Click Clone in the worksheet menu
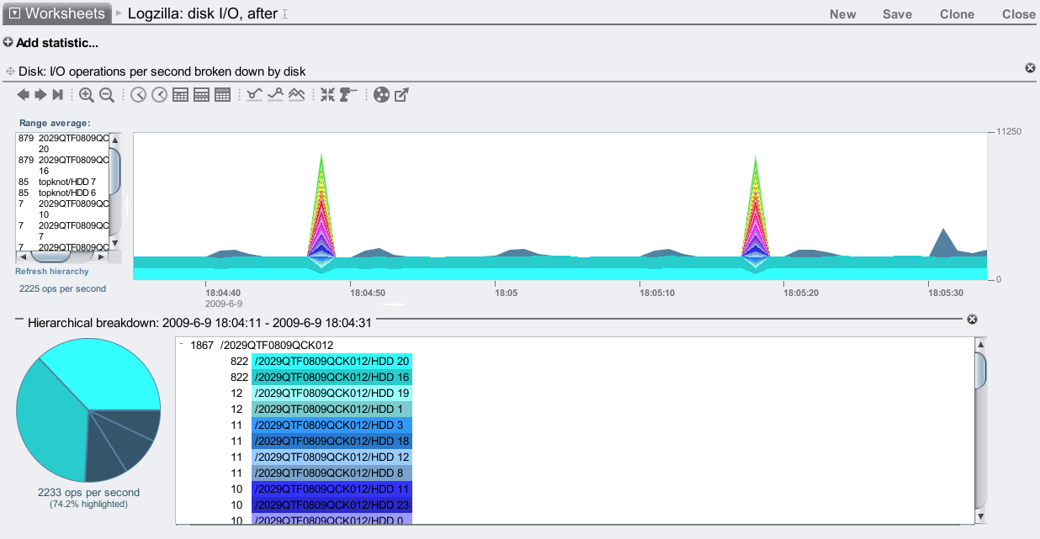The width and height of the screenshot is (1040, 539). coord(957,14)
